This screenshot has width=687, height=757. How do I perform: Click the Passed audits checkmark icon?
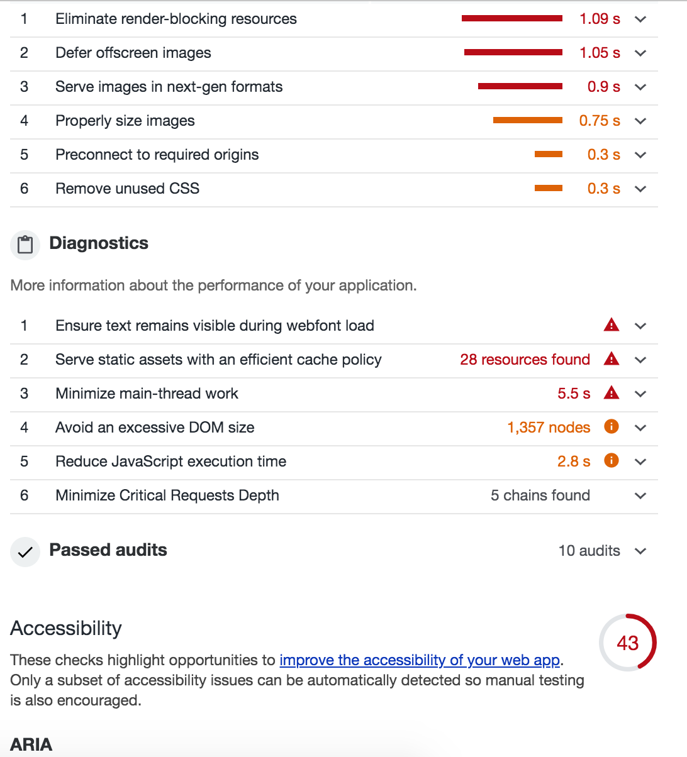25,552
